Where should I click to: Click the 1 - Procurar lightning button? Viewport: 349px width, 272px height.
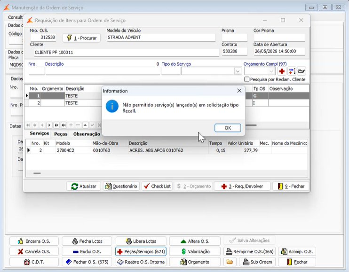pyautogui.click(x=81, y=38)
